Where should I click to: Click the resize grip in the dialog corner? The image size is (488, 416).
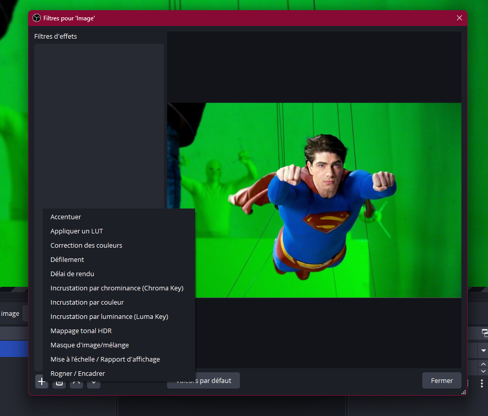464,392
